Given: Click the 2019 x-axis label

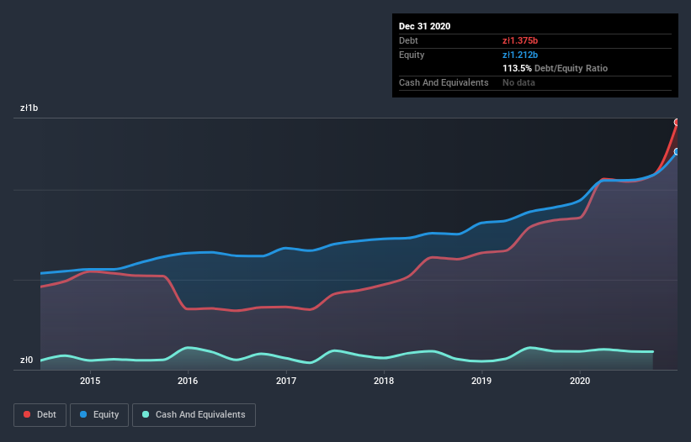Looking at the screenshot, I should pos(481,381).
